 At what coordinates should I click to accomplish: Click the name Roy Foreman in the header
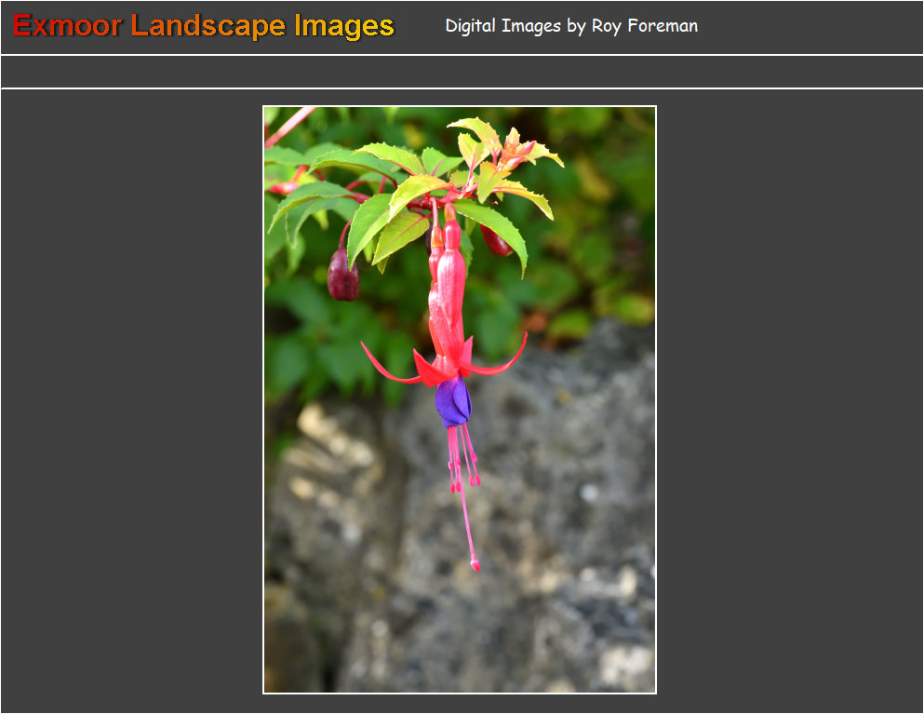click(x=644, y=26)
